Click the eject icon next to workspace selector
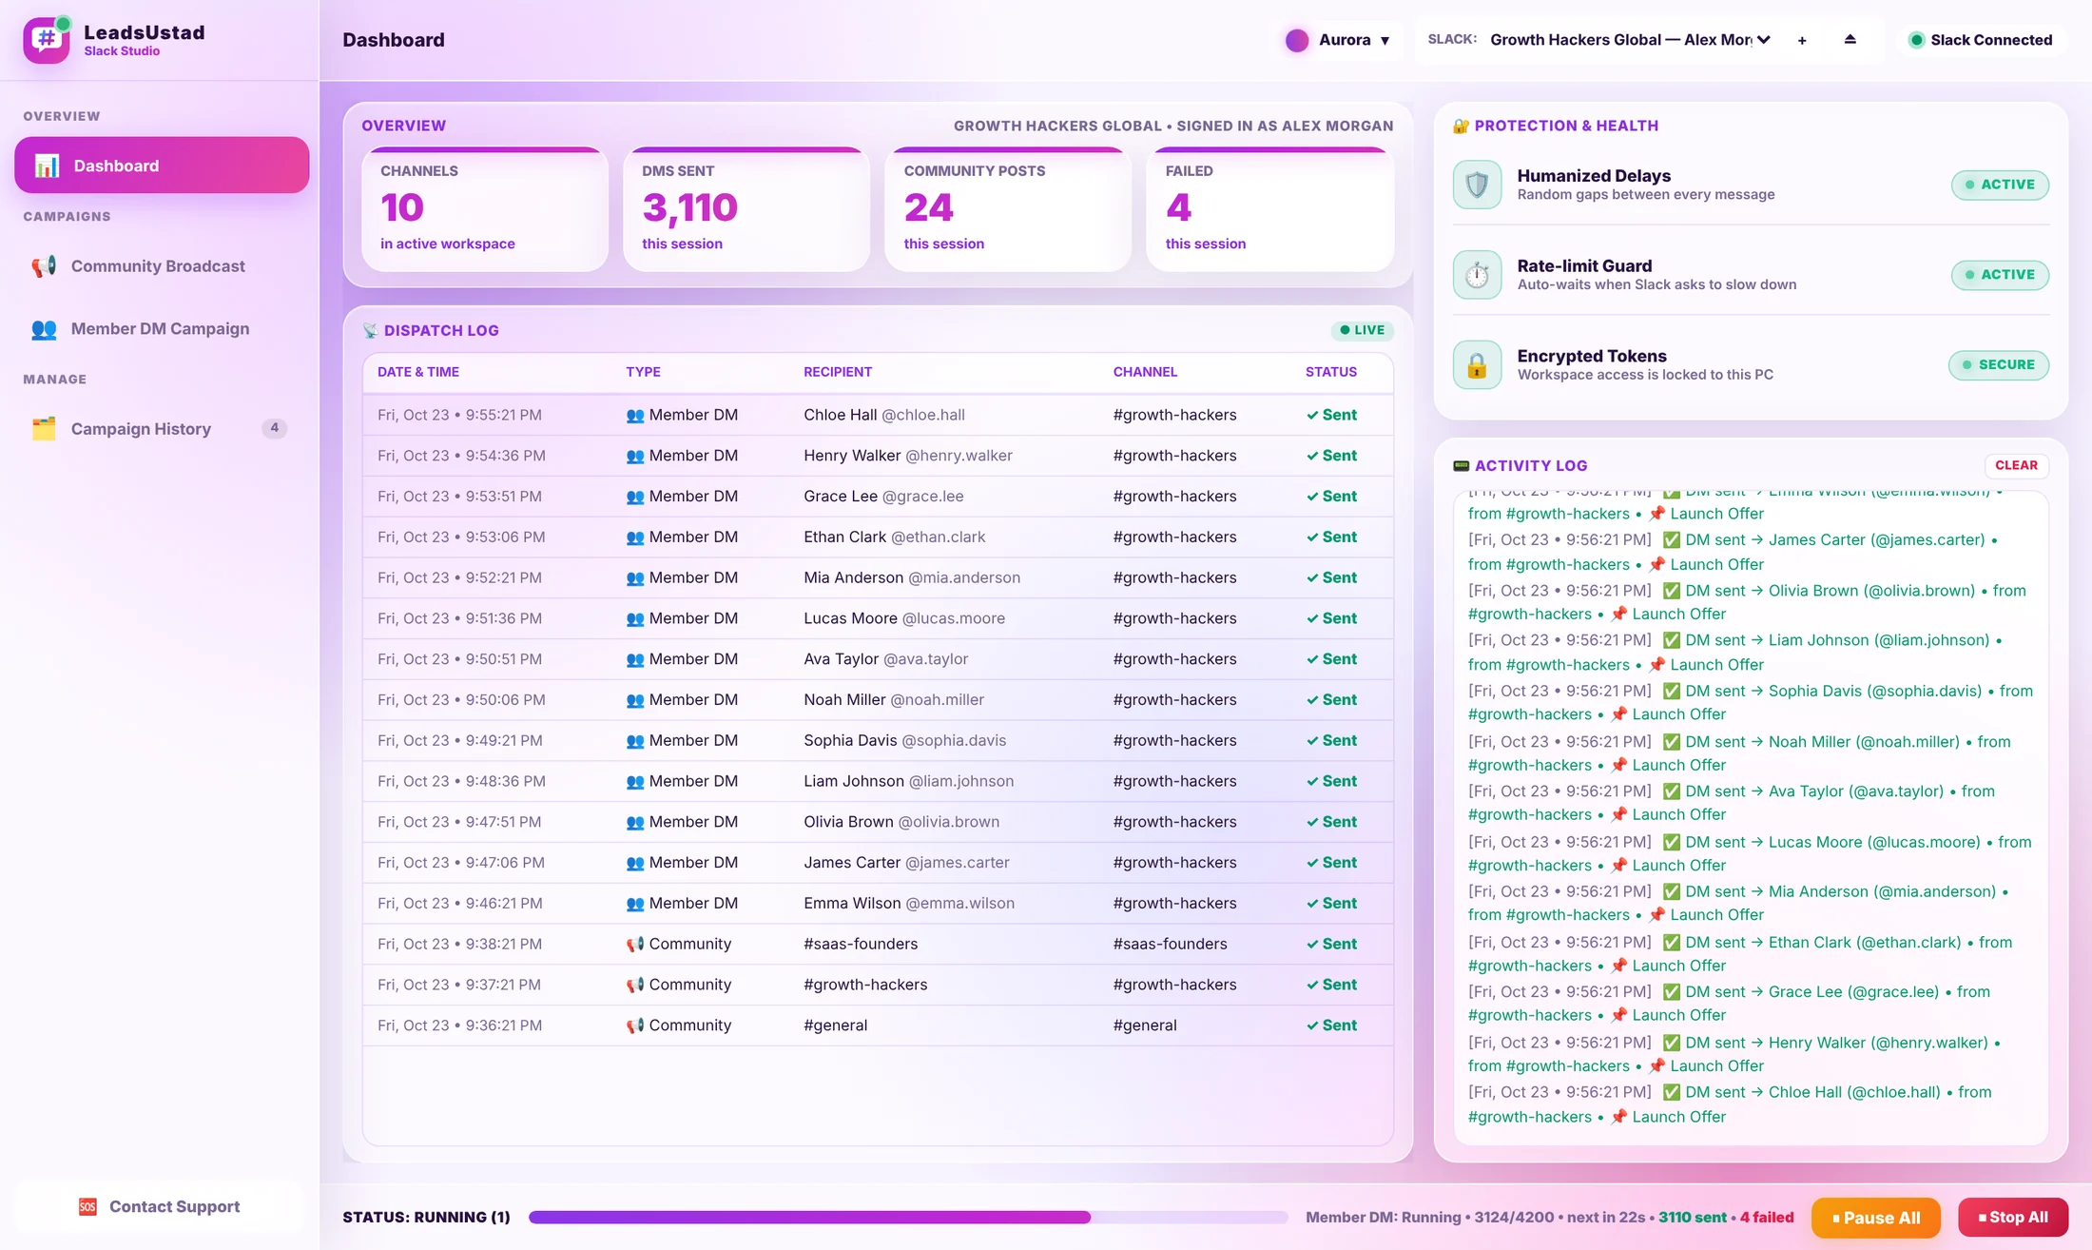2092x1250 pixels. [1850, 40]
